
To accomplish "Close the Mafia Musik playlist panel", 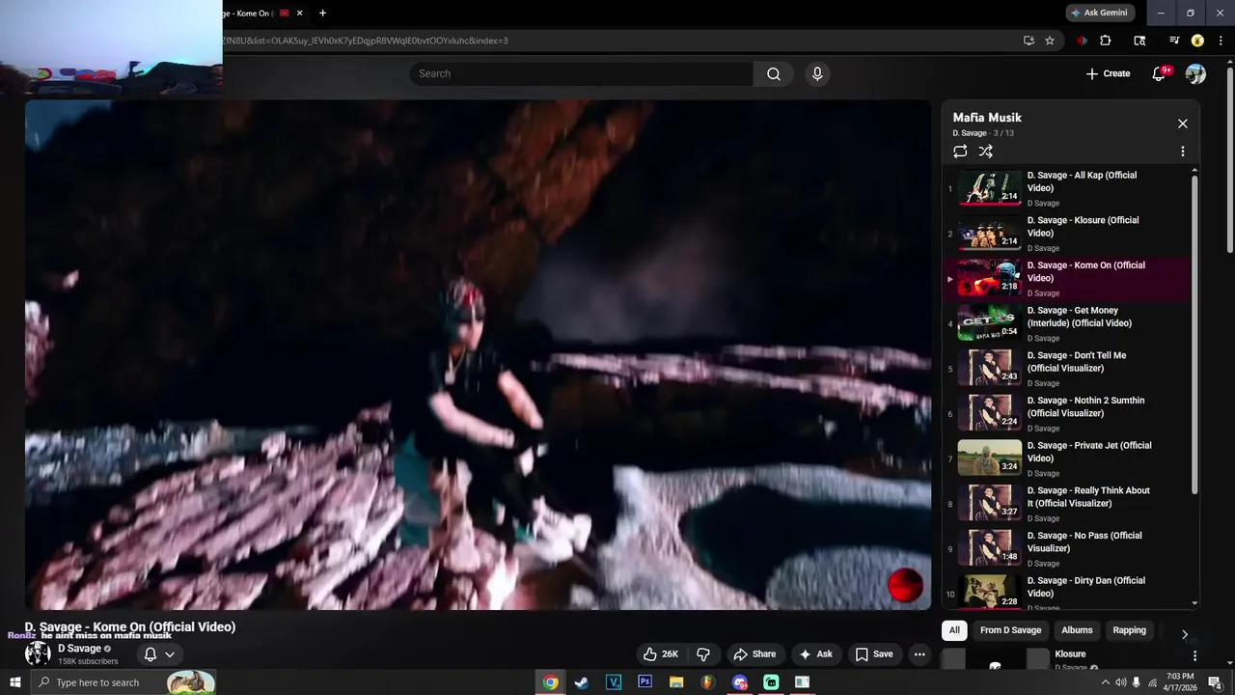I will coord(1183,124).
